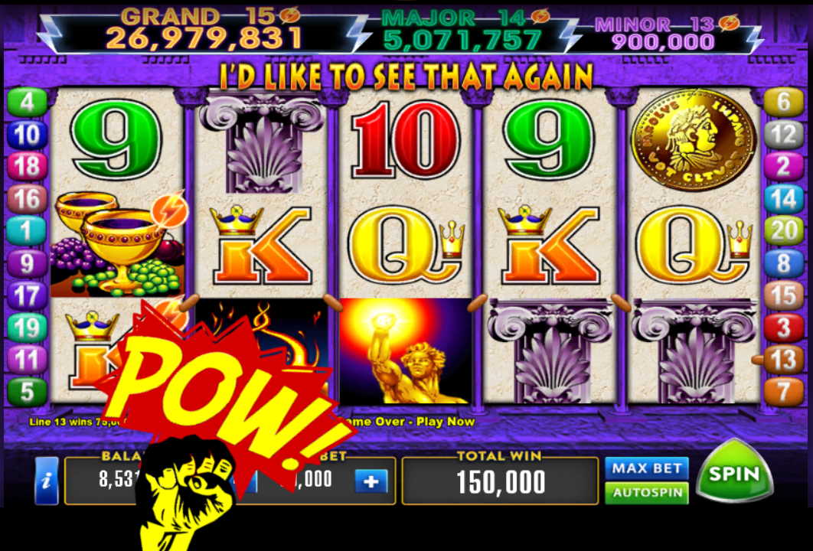813x551 pixels.
Task: Tap the gold coin symbol on reel five
Action: [694, 140]
